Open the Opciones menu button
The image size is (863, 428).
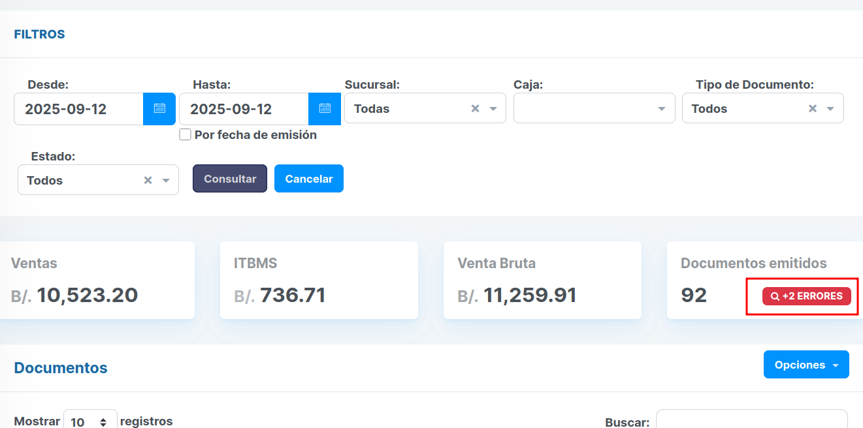[806, 365]
